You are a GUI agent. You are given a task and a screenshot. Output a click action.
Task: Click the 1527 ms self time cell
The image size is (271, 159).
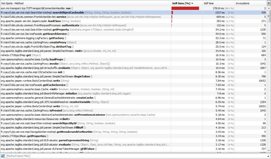(x=219, y=13)
